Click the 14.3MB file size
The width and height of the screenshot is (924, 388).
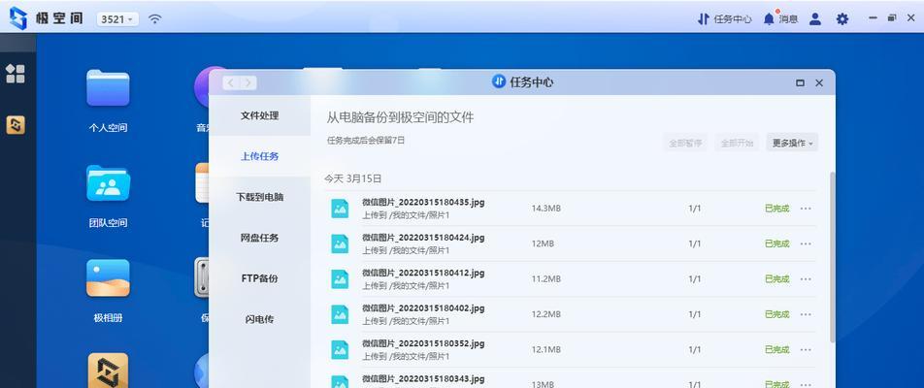(x=545, y=209)
